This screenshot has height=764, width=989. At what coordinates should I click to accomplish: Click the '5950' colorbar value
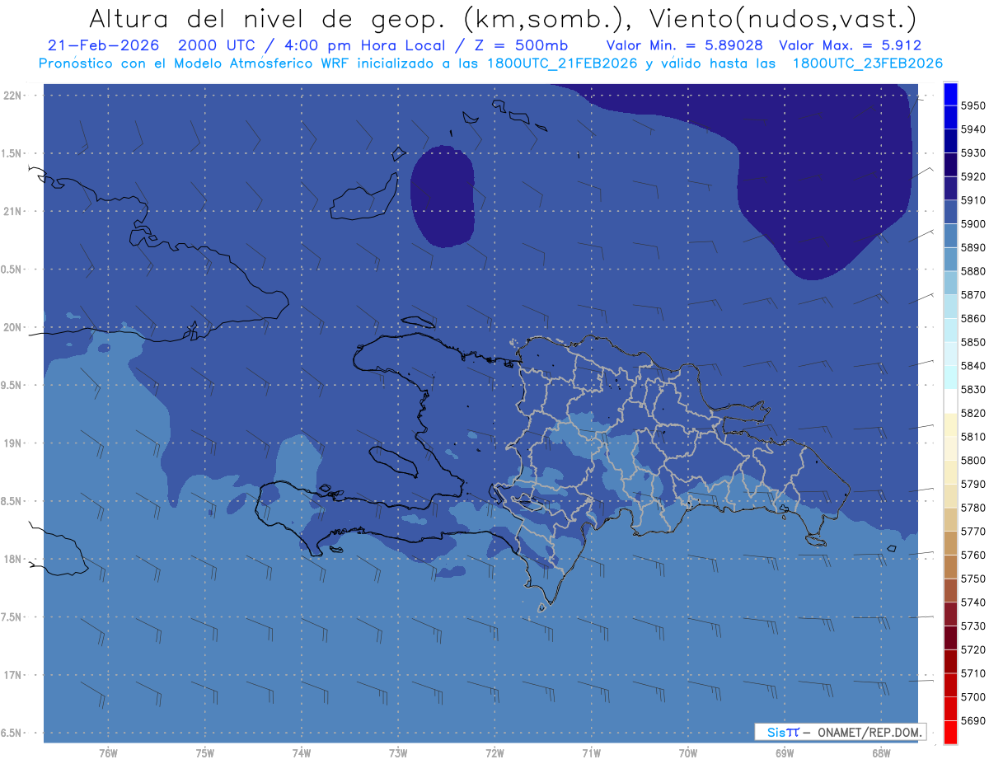tap(973, 105)
